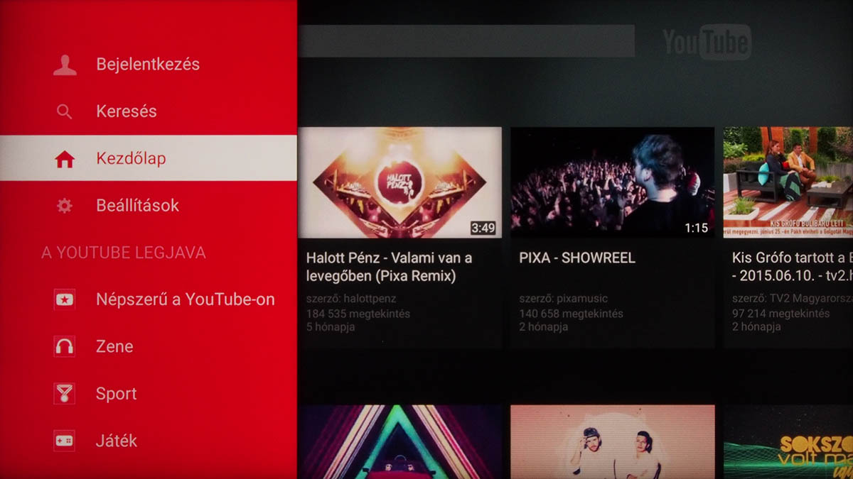The width and height of the screenshot is (853, 479).
Task: Open the PIXA concert crowd thumbnail
Action: pos(612,182)
